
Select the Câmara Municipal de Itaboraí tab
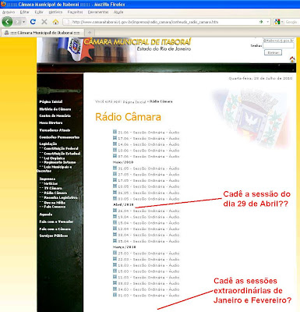(42, 33)
